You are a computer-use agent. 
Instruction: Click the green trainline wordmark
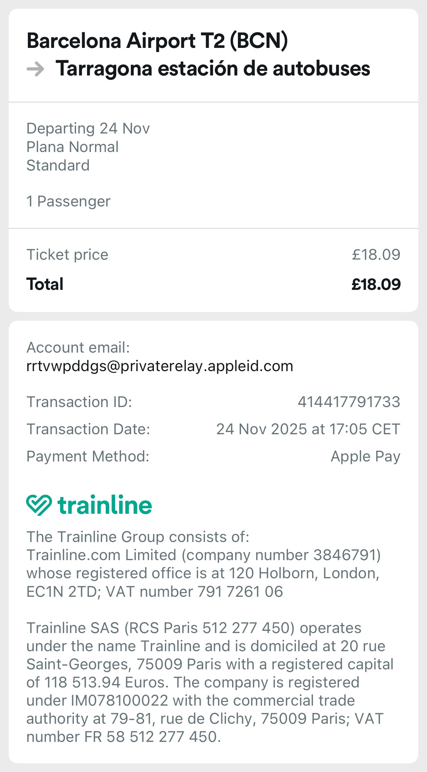105,505
